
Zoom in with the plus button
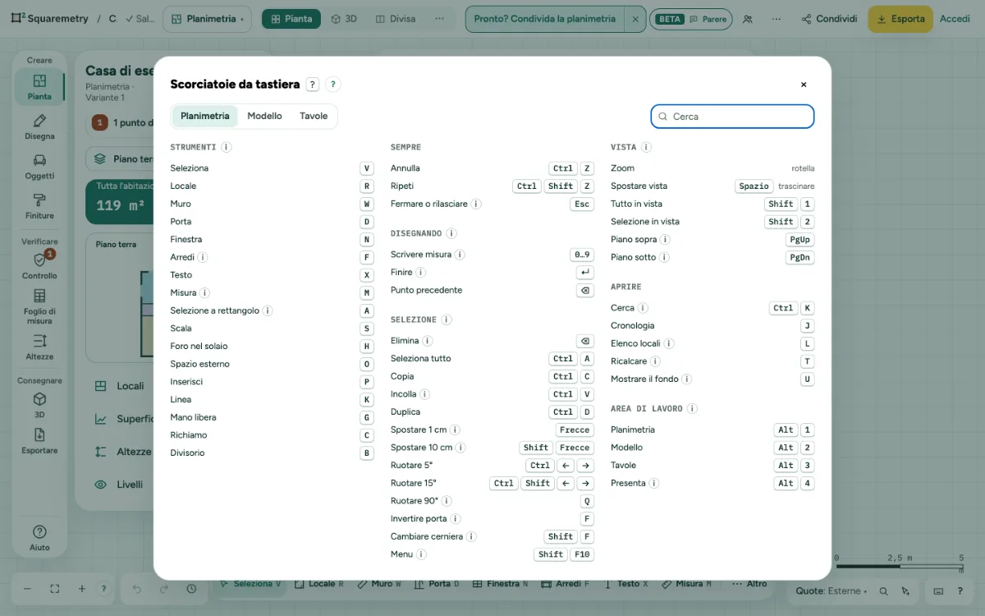(82, 589)
